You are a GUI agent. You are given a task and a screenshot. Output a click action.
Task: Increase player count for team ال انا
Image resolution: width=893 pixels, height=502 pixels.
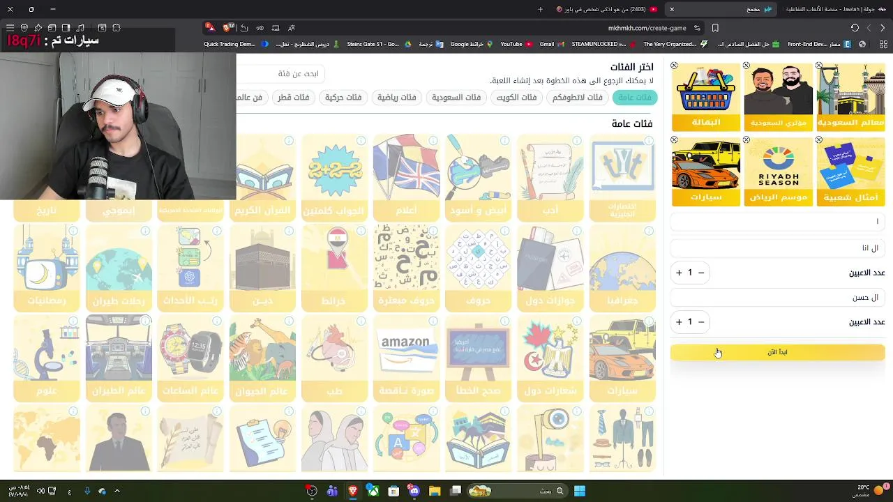point(679,273)
